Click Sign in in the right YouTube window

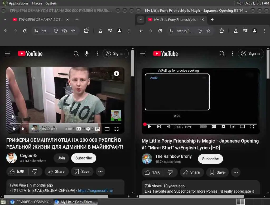coord(251,53)
